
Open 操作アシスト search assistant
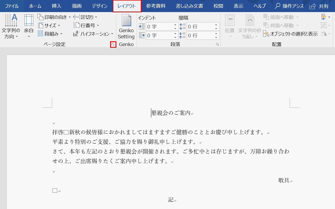[x=289, y=6]
